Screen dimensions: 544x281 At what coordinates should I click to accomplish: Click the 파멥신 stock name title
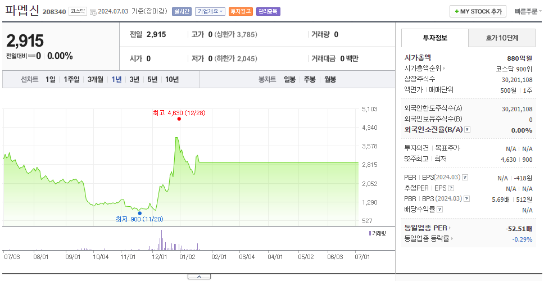[x=22, y=10]
